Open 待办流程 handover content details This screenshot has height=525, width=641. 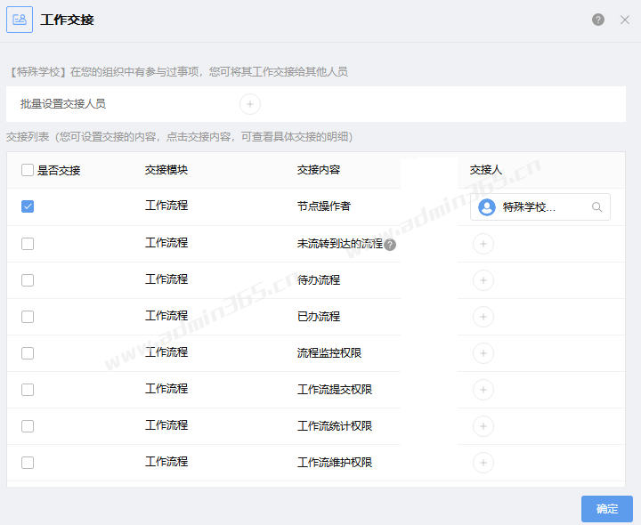(319, 280)
